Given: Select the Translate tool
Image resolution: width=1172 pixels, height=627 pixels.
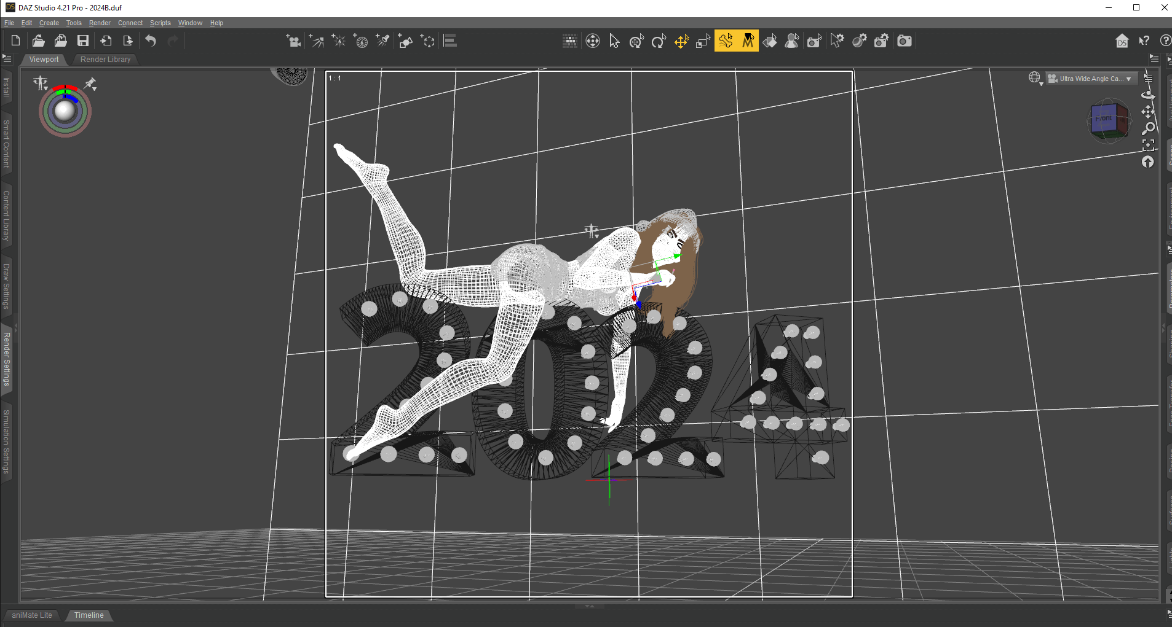Looking at the screenshot, I should (x=681, y=41).
